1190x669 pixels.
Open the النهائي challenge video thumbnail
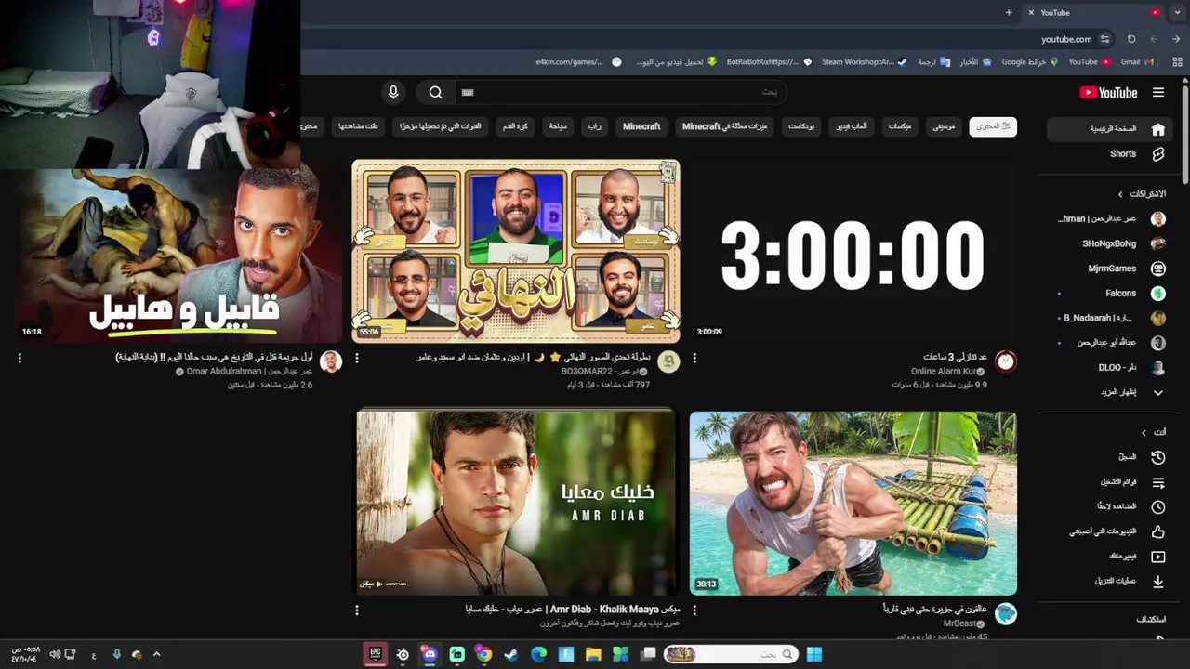(516, 251)
